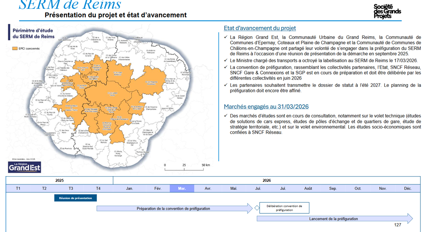Click the checkmark bullet beside 'Des marchés d'études'

click(x=225, y=116)
